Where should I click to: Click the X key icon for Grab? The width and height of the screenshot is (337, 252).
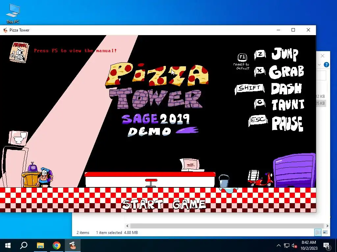click(x=260, y=71)
